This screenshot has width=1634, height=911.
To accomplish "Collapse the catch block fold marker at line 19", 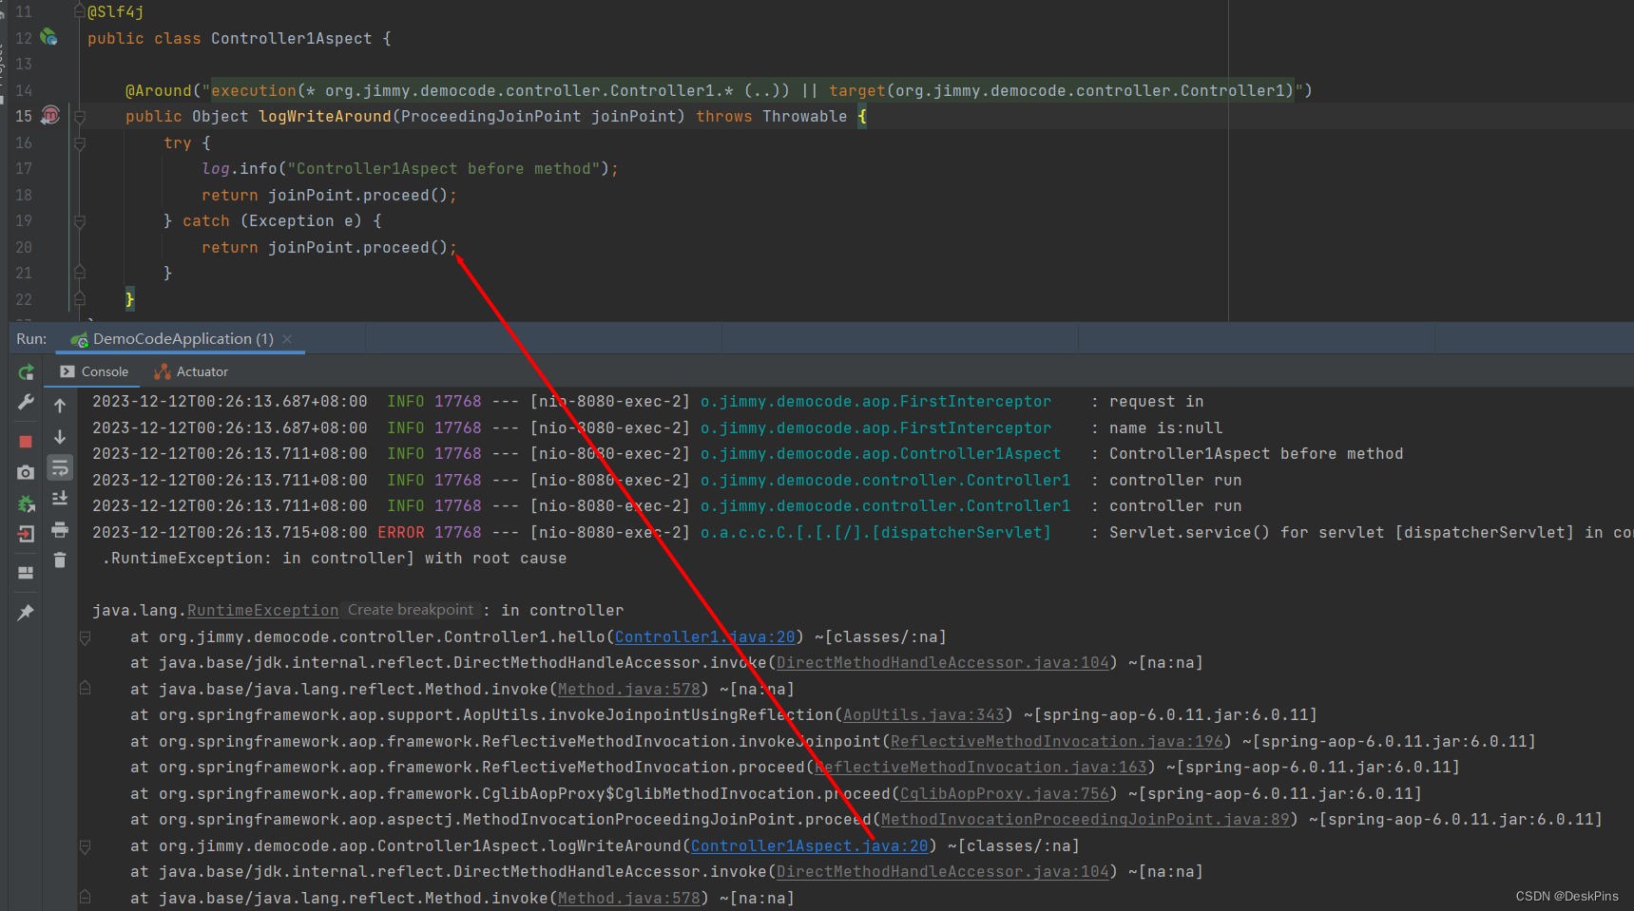I will pyautogui.click(x=80, y=221).
